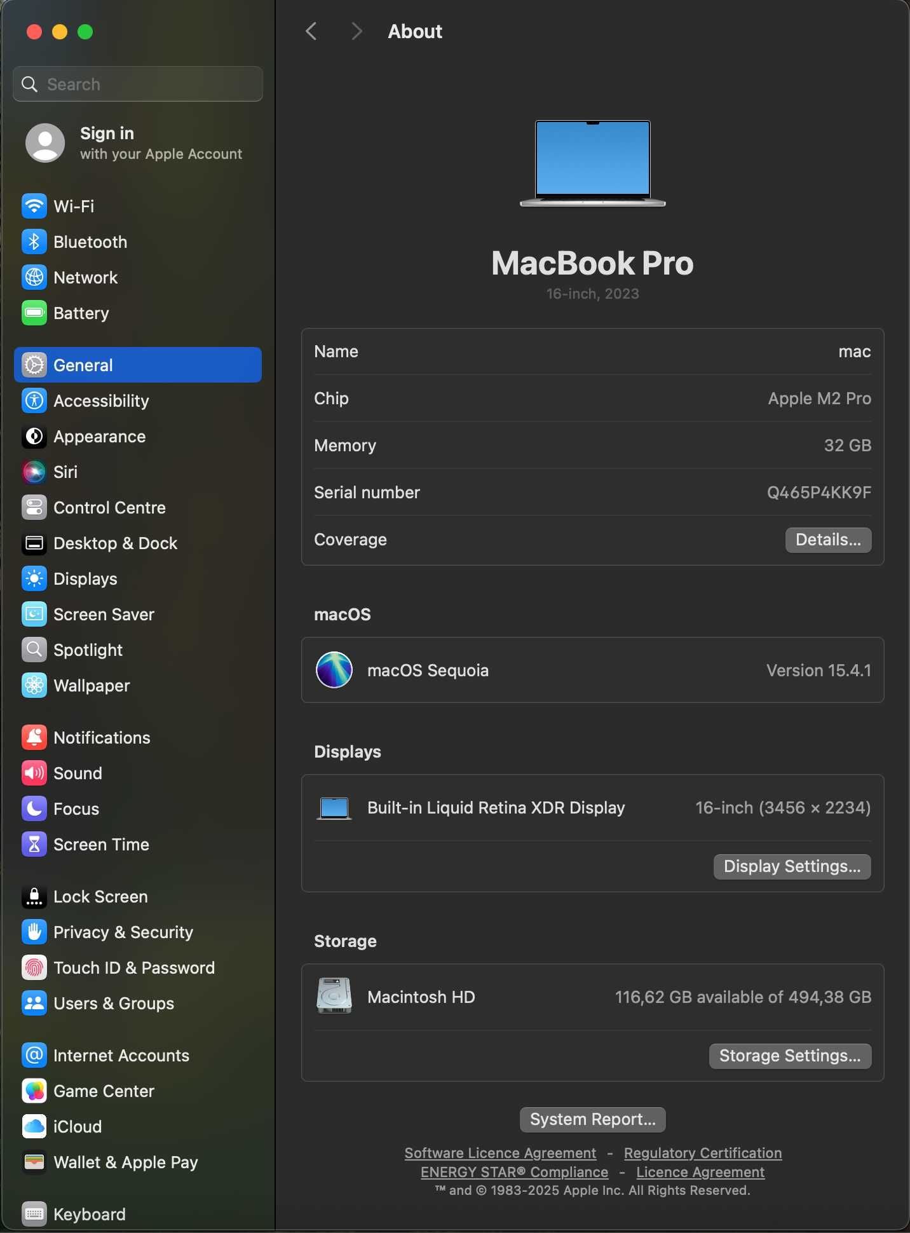Go forward with the right chevron

tap(357, 31)
